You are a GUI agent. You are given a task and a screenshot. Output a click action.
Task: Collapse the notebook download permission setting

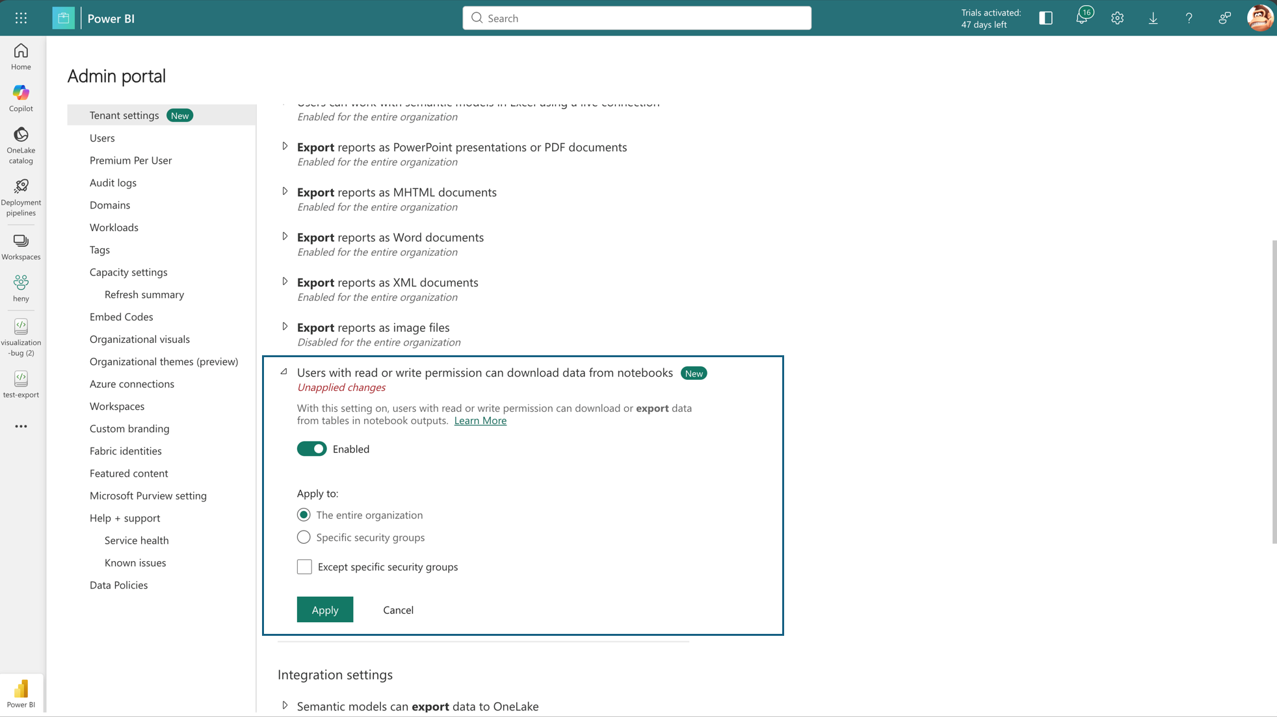point(283,371)
